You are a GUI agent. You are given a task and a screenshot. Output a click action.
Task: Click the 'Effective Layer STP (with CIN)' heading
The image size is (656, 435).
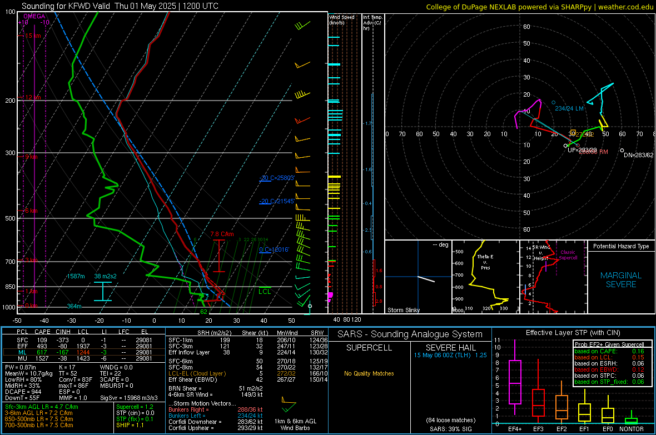(x=573, y=333)
